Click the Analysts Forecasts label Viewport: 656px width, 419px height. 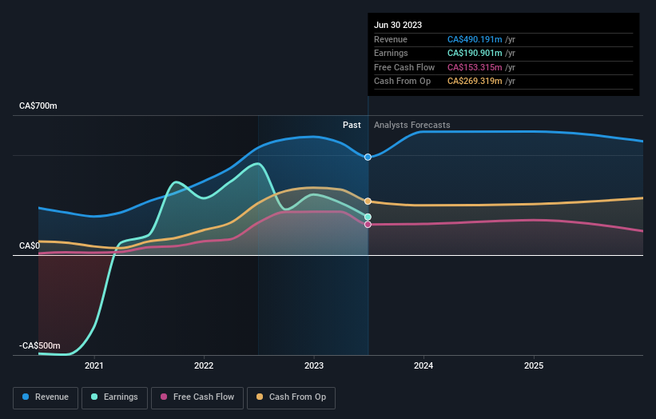[x=412, y=126]
